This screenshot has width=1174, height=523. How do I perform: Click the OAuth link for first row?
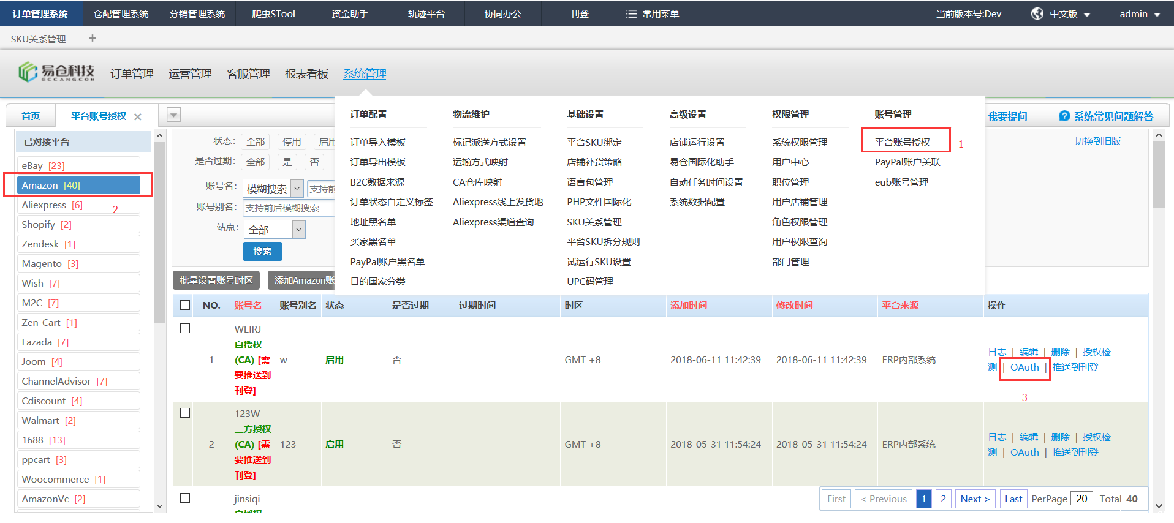click(1024, 367)
